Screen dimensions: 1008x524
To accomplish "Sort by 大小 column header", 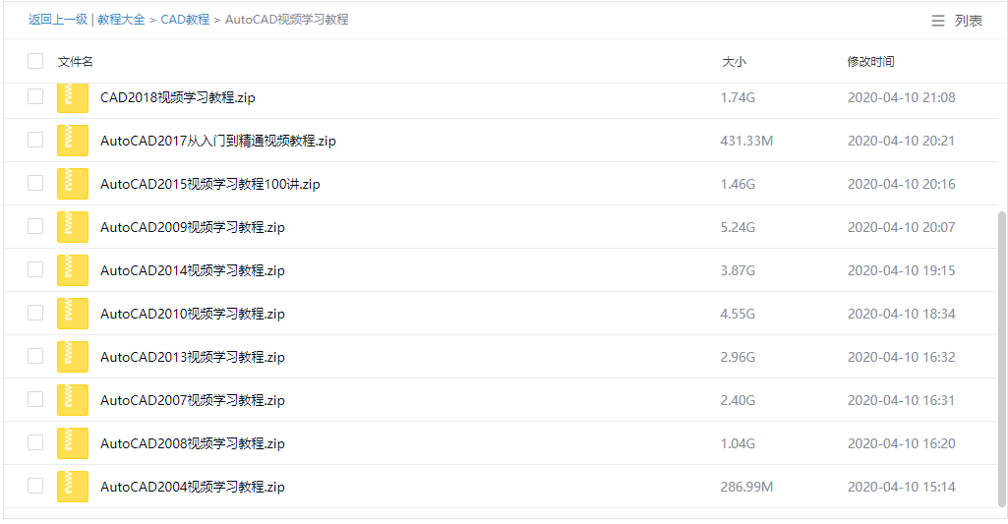I will (735, 62).
